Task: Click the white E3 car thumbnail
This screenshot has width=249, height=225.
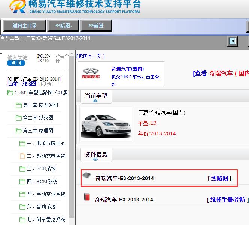Action: [106, 124]
